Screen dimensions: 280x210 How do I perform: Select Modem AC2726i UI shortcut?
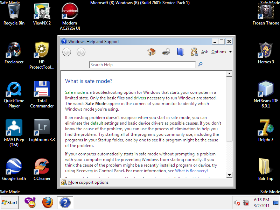coord(70,17)
